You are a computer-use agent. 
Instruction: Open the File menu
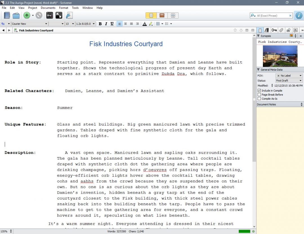(x=4, y=8)
